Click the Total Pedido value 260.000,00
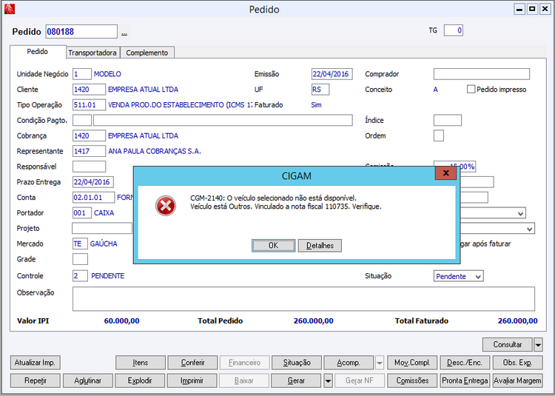 [x=313, y=321]
